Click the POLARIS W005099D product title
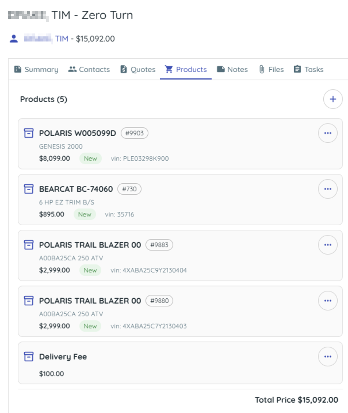 pyautogui.click(x=77, y=133)
